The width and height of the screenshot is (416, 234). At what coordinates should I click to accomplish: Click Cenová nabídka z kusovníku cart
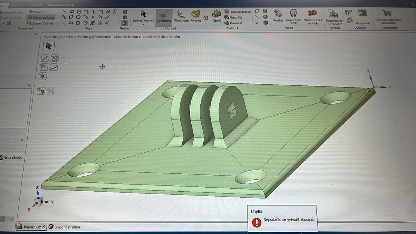point(388,17)
